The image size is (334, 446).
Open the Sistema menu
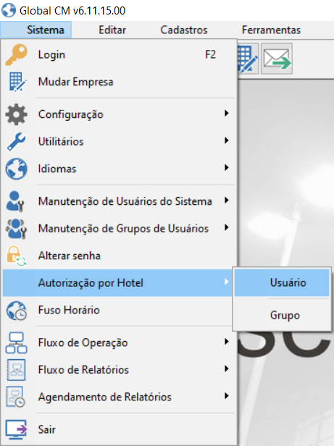click(36, 30)
